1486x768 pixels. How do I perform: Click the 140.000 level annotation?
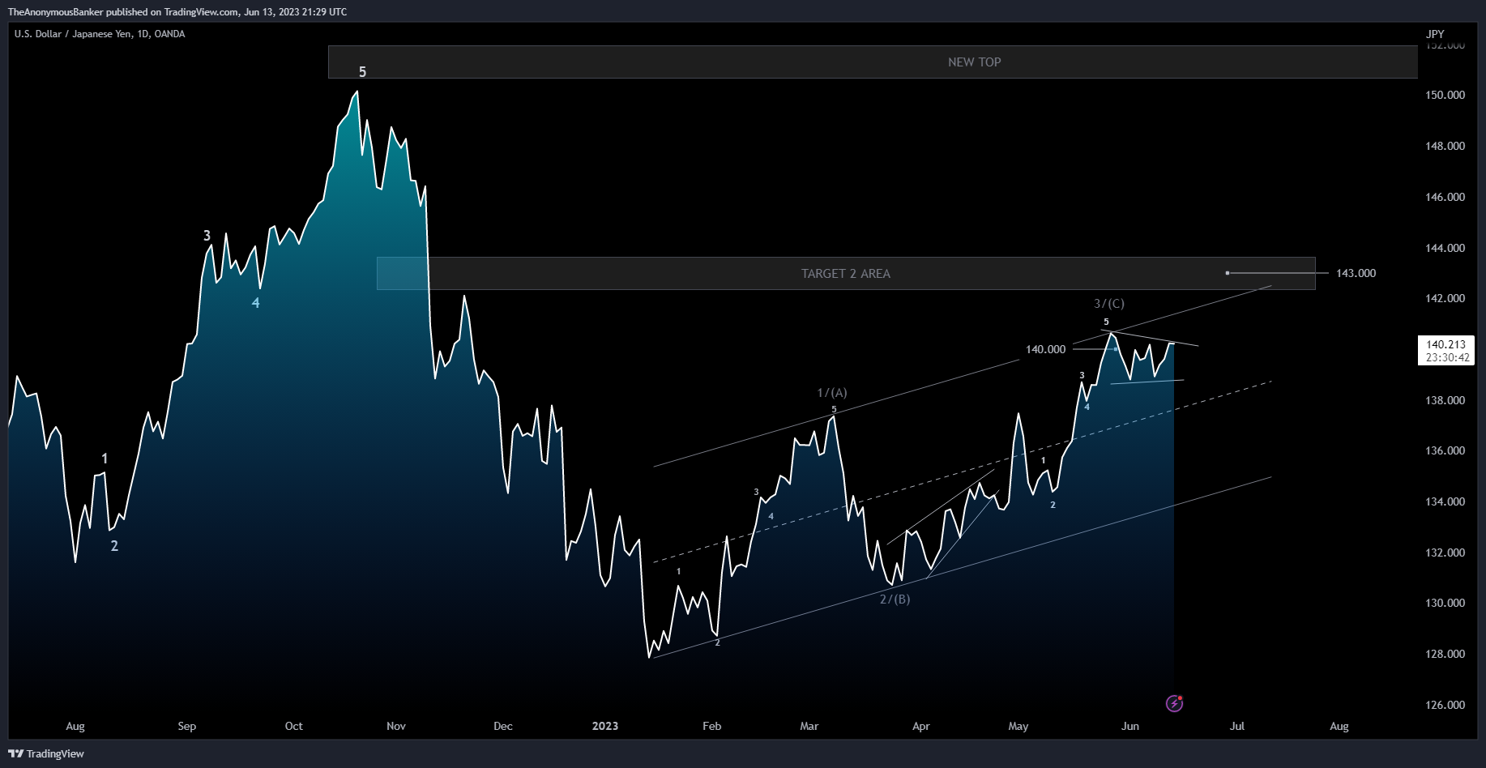(x=1045, y=349)
